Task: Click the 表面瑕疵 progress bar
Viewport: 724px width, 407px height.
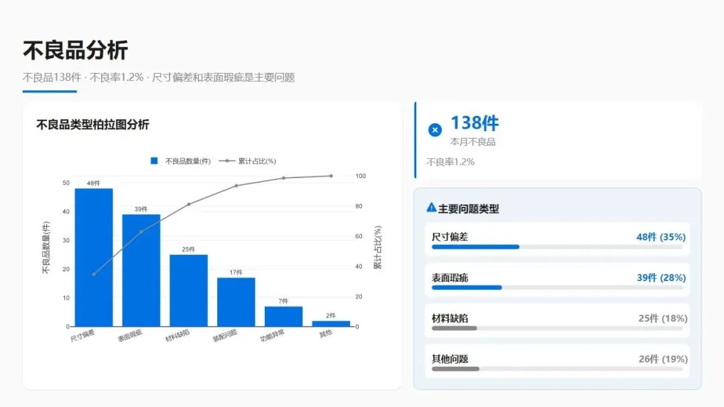Action: pos(557,288)
